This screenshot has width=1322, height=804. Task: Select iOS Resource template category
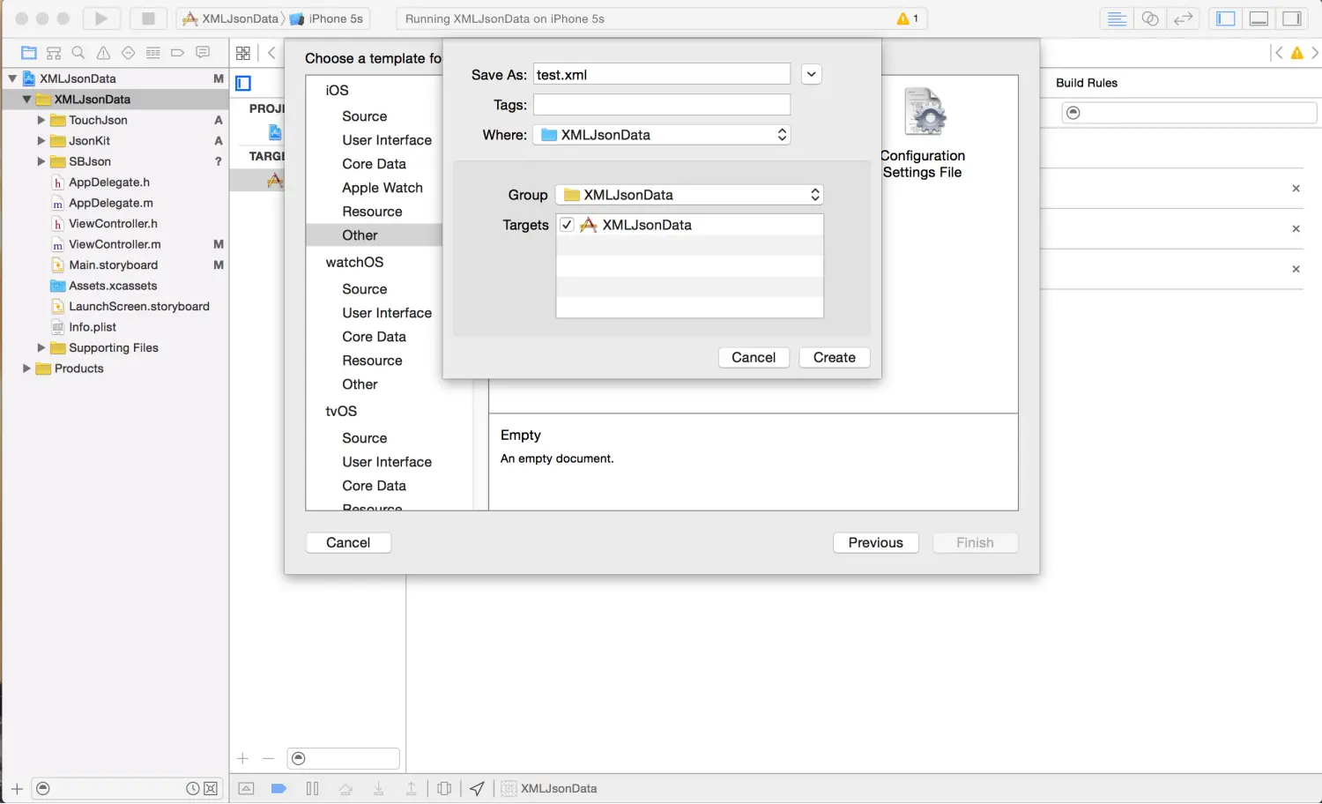point(372,212)
